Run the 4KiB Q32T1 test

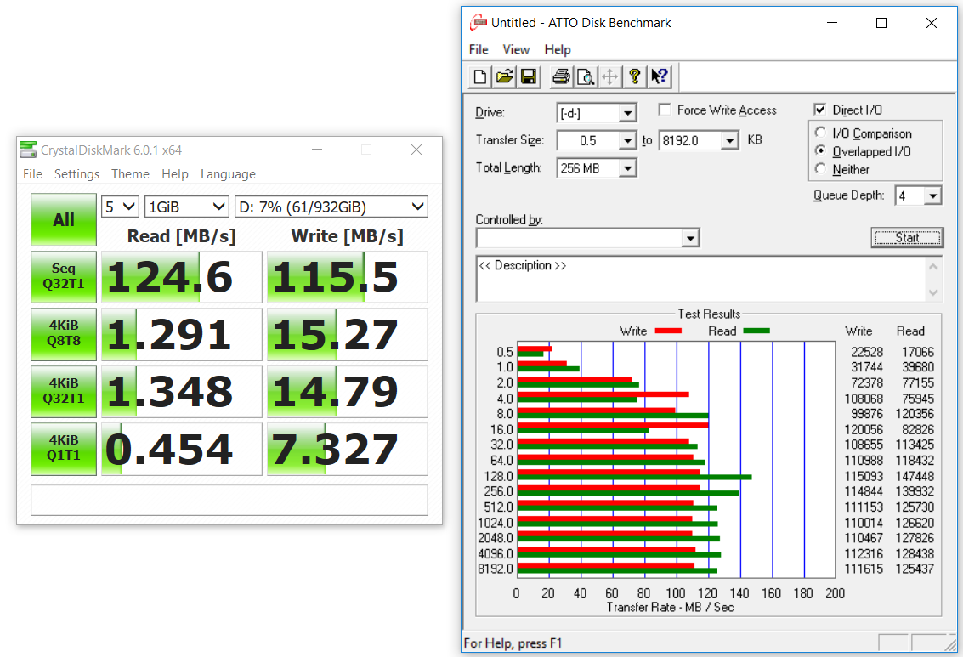pos(64,391)
